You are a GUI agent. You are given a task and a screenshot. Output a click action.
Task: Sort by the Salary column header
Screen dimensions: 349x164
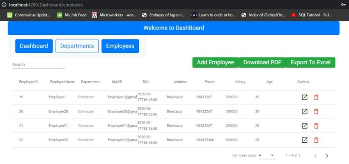coord(240,82)
